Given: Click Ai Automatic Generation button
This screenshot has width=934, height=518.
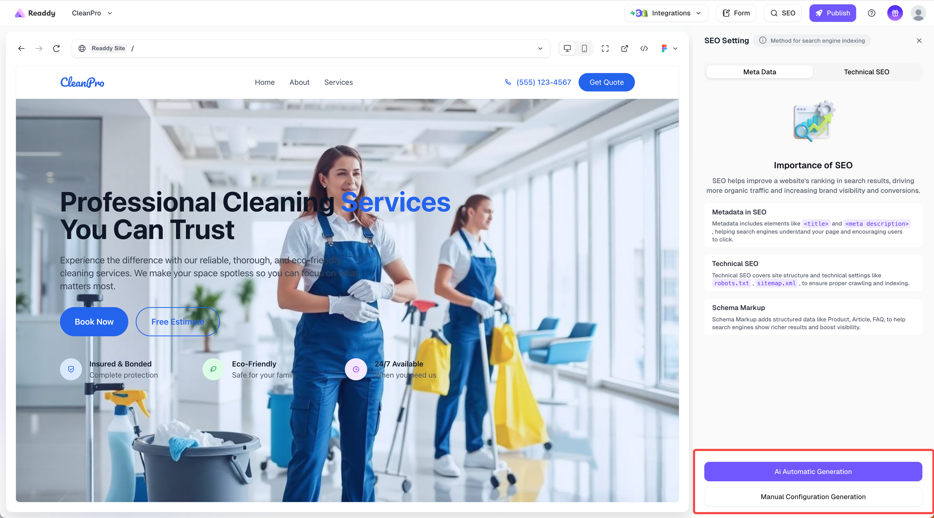Looking at the screenshot, I should coord(813,472).
